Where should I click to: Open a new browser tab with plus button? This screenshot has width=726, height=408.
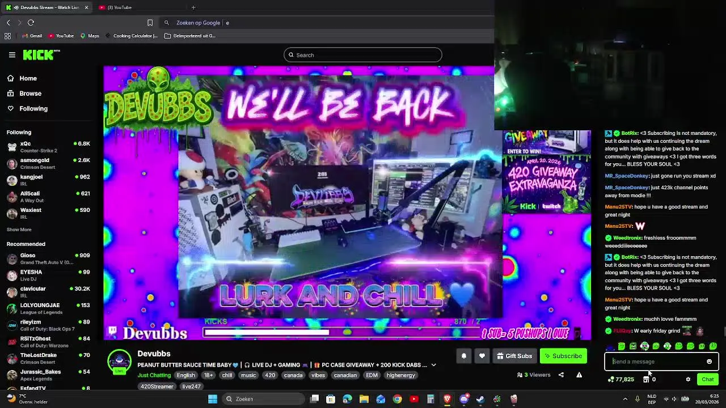(x=193, y=7)
